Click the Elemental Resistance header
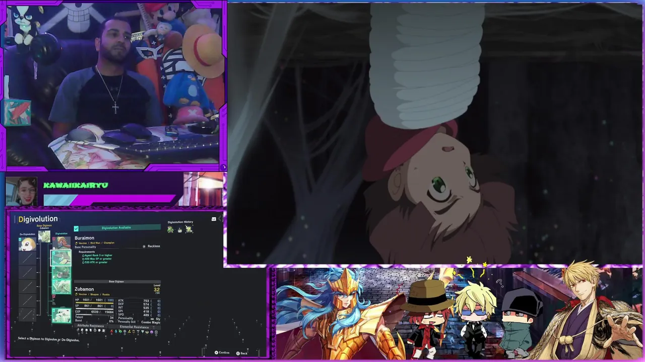 (135, 327)
